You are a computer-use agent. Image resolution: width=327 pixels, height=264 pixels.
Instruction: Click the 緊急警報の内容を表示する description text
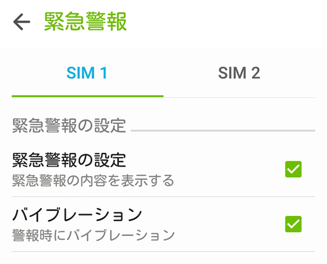(93, 180)
